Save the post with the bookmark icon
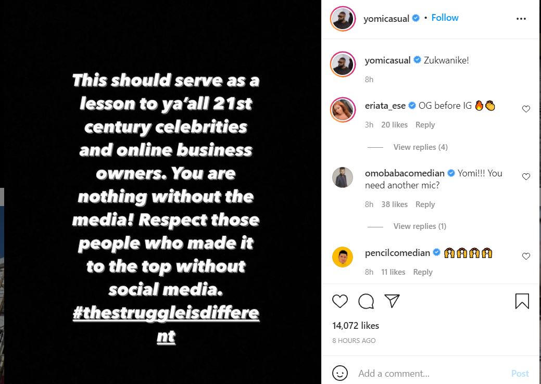 (x=522, y=301)
